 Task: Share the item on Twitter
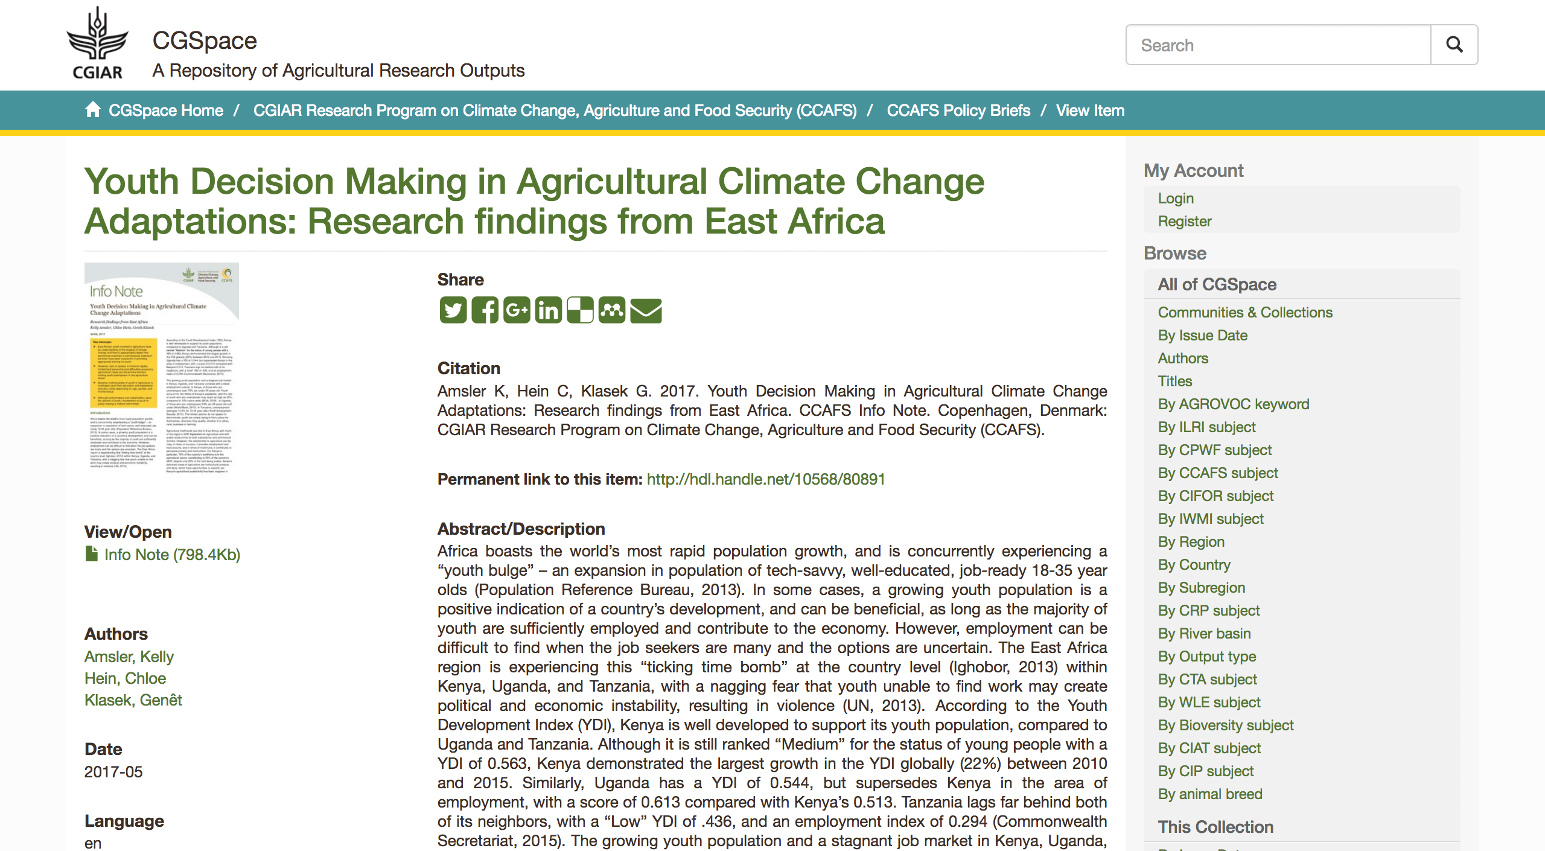pyautogui.click(x=453, y=310)
